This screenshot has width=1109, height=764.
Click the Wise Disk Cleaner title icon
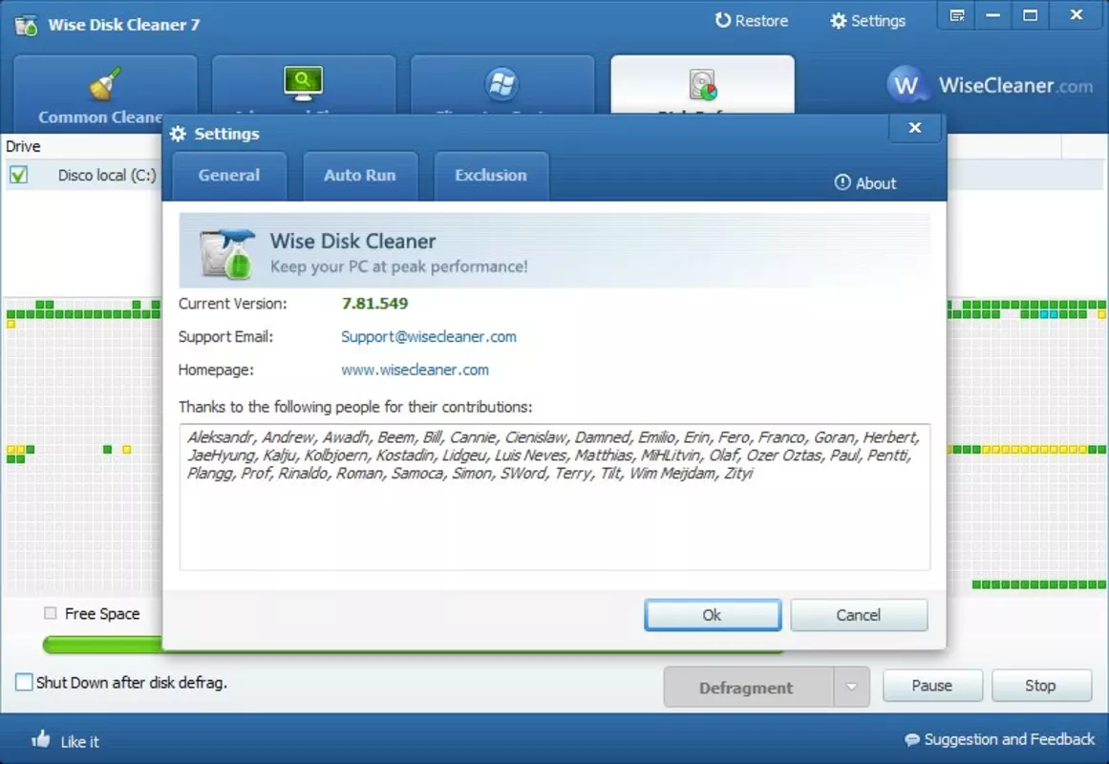click(26, 25)
